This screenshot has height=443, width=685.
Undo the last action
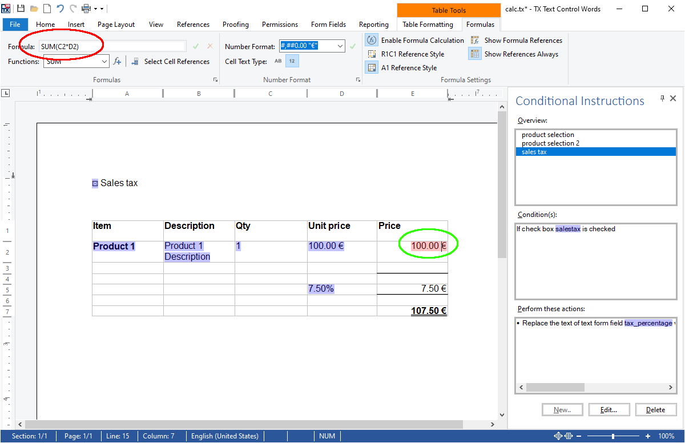click(x=60, y=9)
